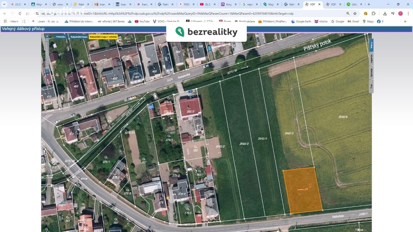The width and height of the screenshot is (413, 232).
Task: Open Chrome three-dot menu
Action: pyautogui.click(x=408, y=13)
